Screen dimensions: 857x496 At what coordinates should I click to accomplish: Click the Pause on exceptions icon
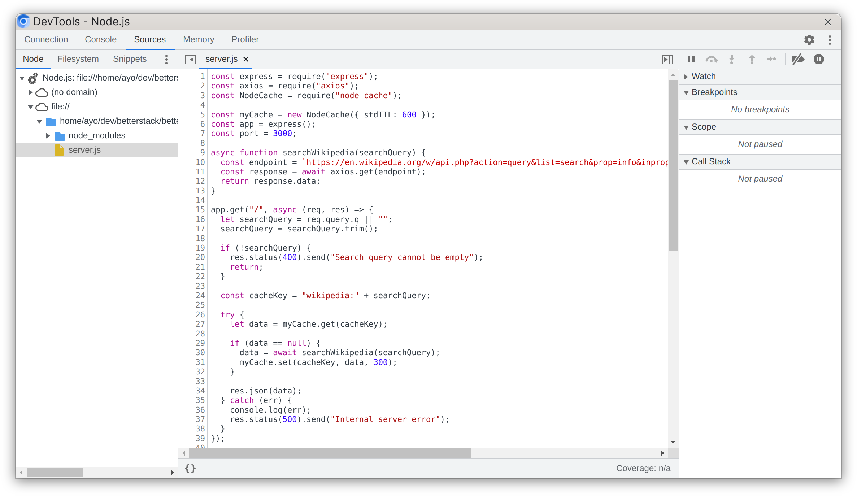(x=818, y=59)
